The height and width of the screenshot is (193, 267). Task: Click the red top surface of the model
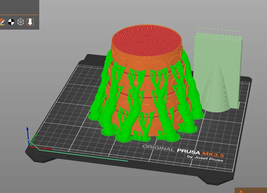point(147,40)
